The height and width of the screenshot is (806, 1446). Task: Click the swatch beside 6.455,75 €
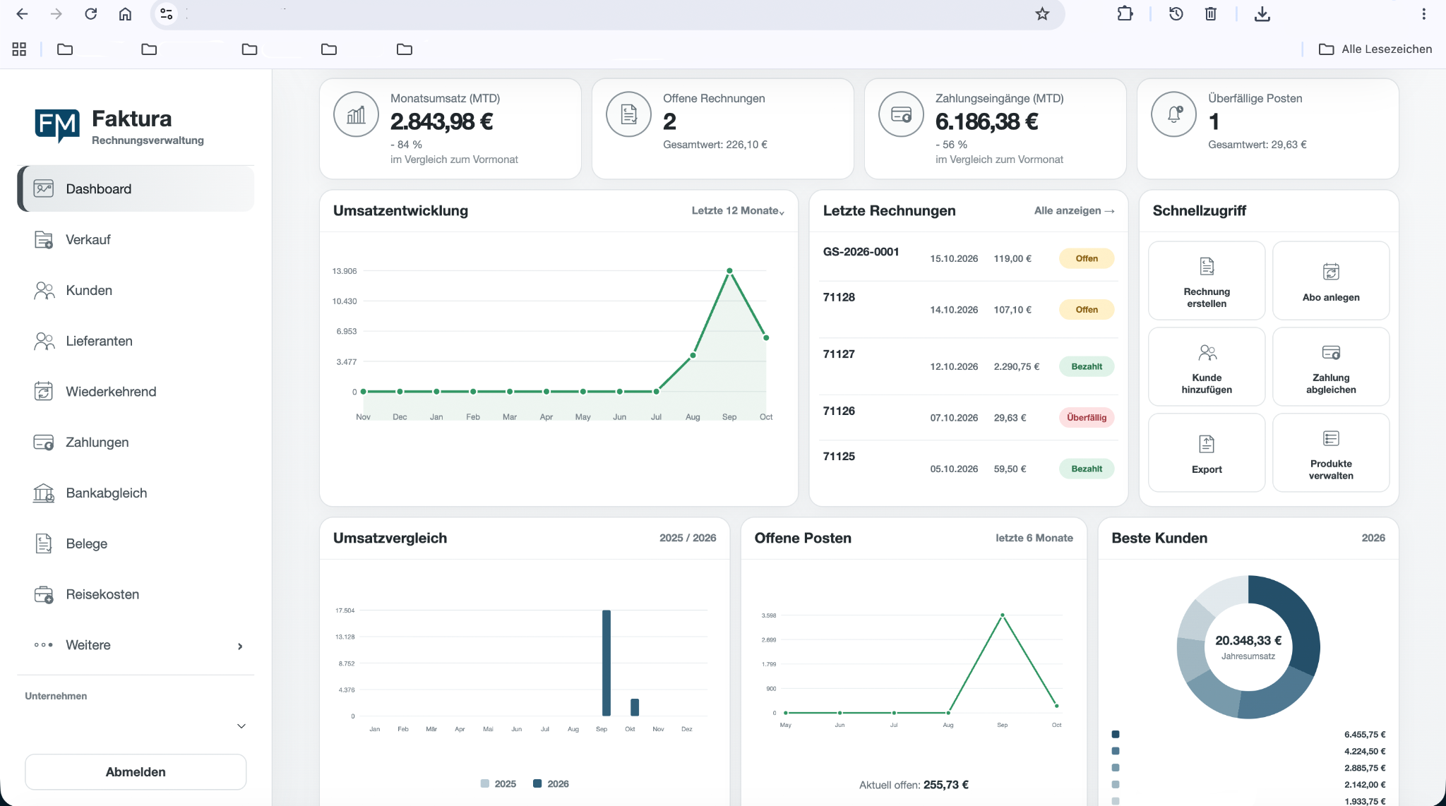[x=1116, y=735]
